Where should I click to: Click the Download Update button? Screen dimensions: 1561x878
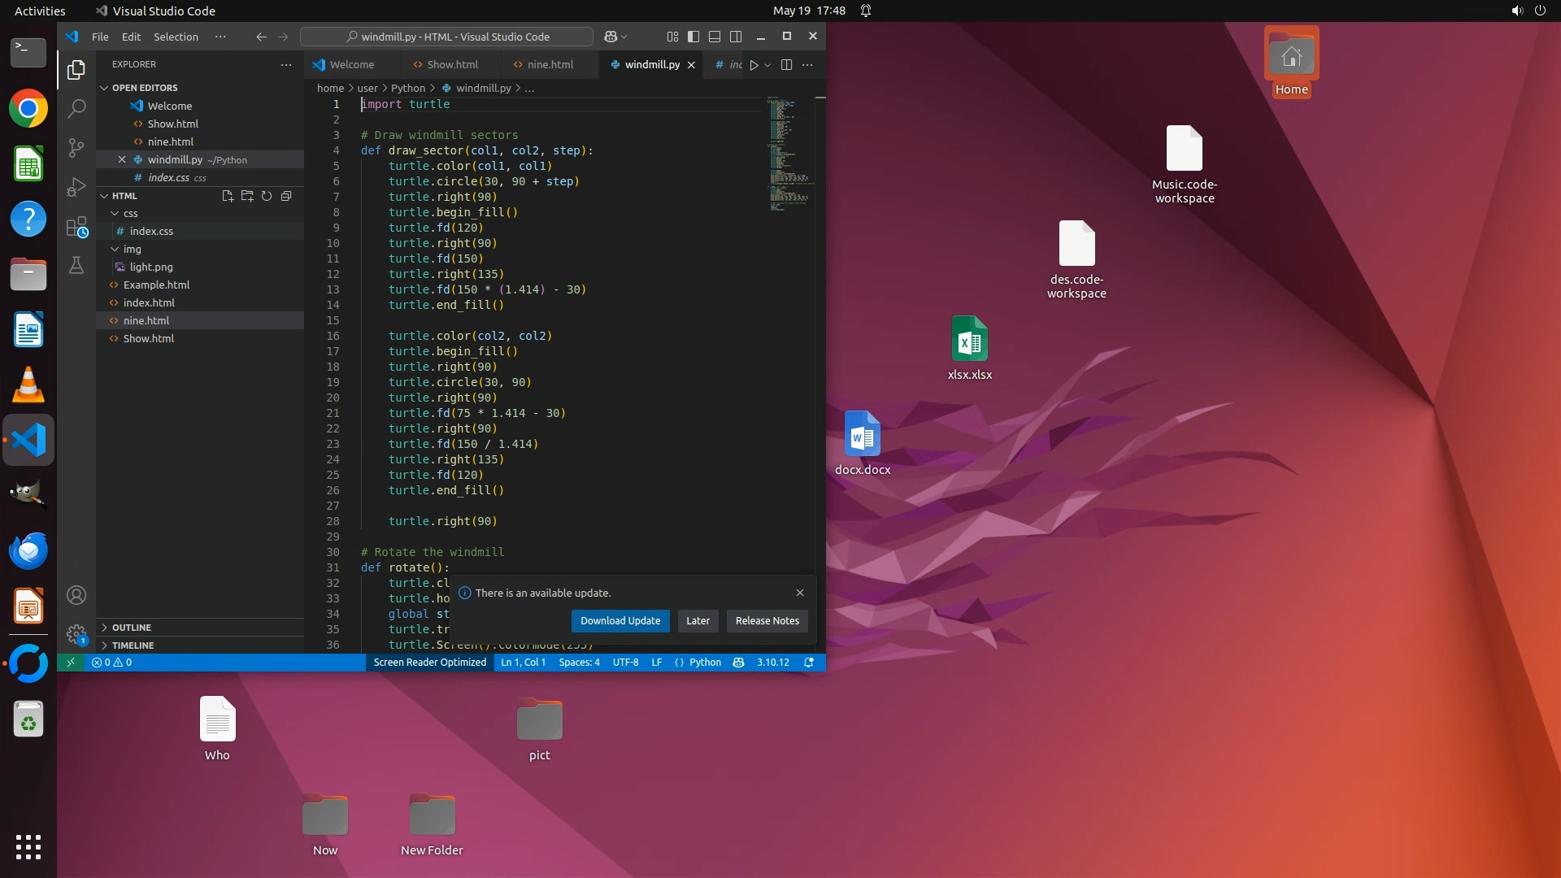620,621
